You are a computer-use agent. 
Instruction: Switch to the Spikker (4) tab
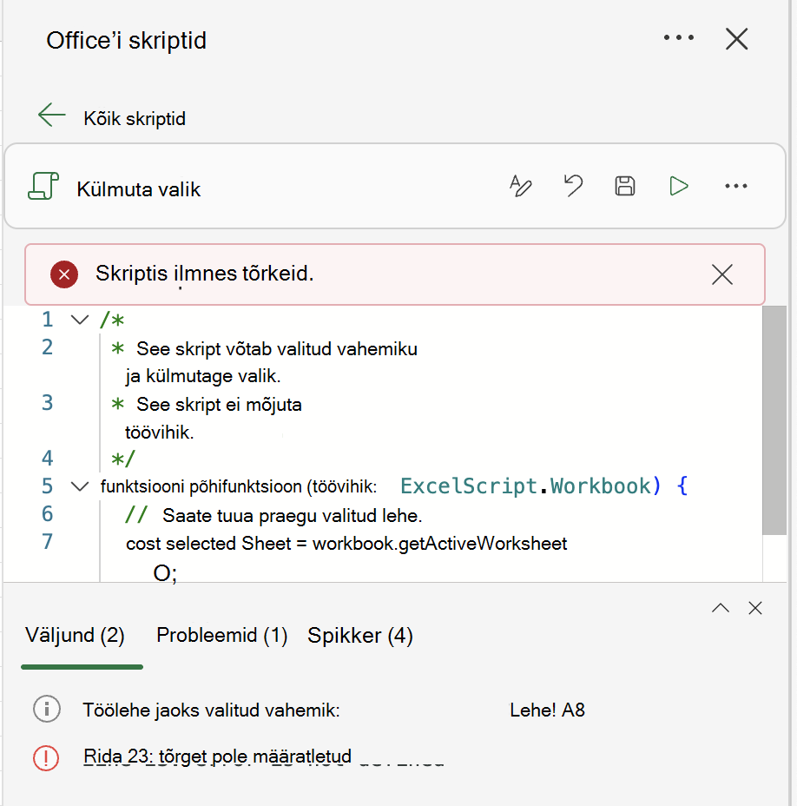[x=360, y=636]
